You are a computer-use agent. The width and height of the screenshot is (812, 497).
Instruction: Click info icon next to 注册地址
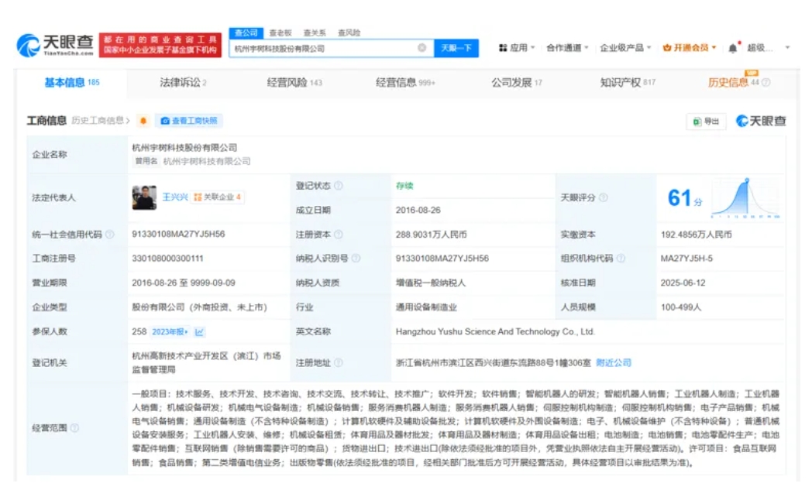(x=339, y=362)
